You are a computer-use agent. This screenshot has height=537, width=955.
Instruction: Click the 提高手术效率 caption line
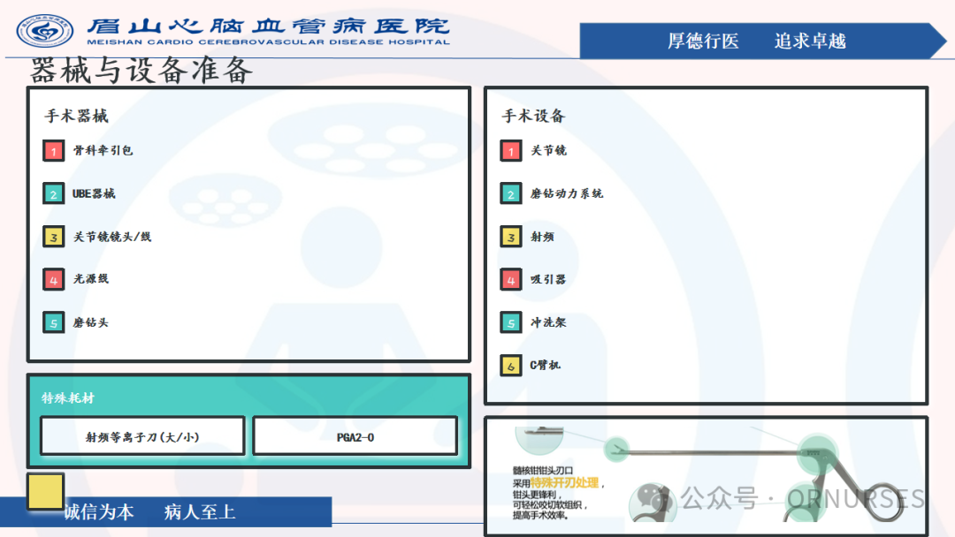[541, 516]
